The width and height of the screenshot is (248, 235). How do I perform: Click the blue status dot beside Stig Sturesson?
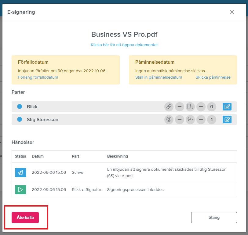click(20, 119)
